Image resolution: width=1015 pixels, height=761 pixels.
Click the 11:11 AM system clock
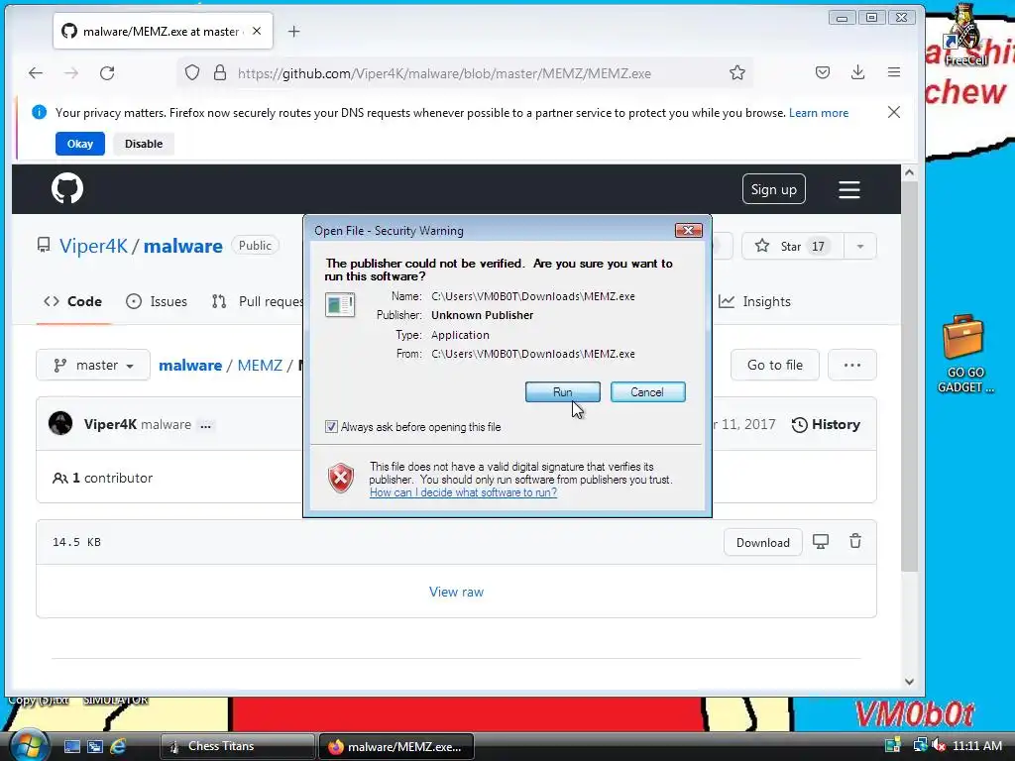click(977, 745)
